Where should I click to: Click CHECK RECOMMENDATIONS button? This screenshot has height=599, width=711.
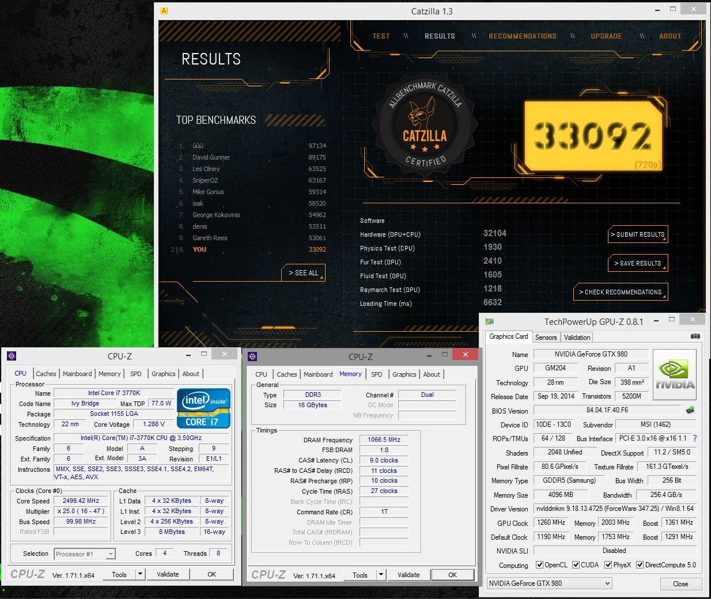click(621, 292)
